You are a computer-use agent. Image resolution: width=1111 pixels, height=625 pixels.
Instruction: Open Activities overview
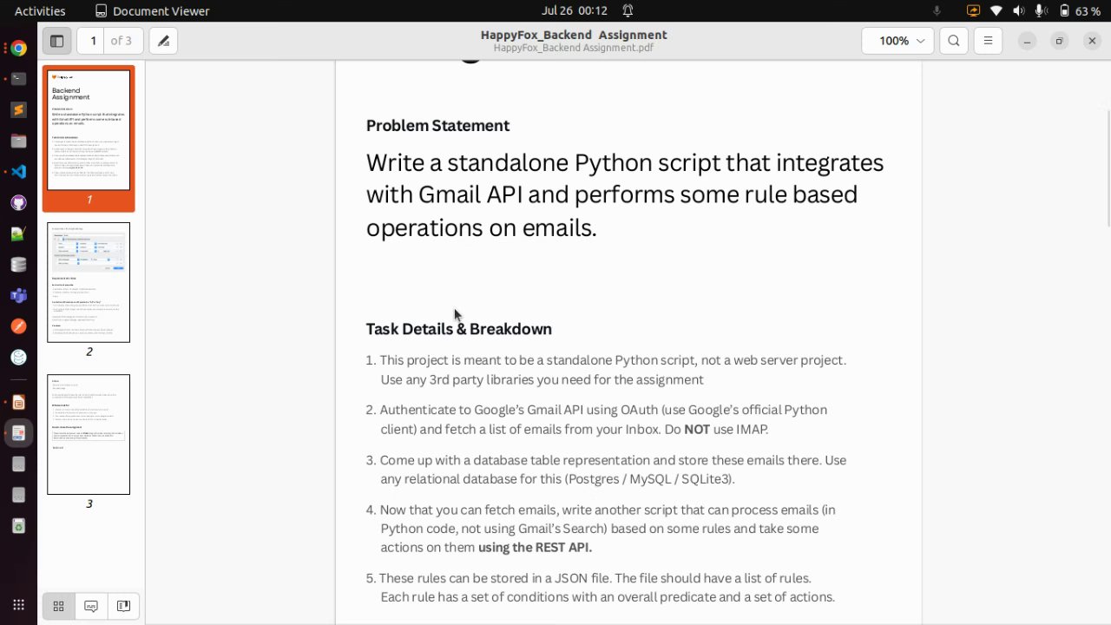[40, 11]
